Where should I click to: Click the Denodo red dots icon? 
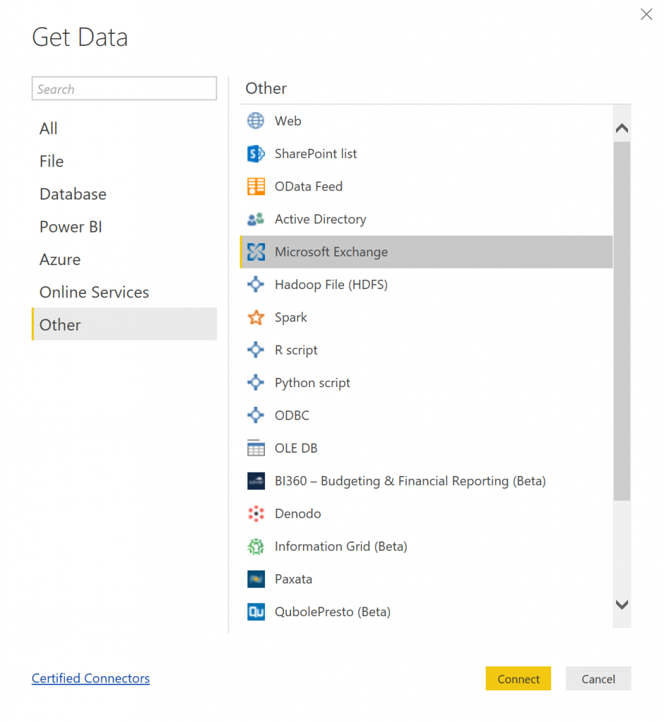tap(256, 513)
